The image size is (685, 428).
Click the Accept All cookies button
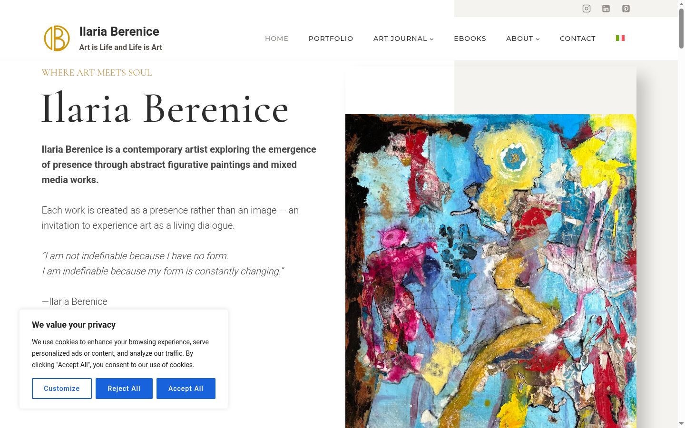[186, 389]
